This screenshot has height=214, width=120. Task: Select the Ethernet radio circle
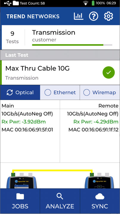48,92
